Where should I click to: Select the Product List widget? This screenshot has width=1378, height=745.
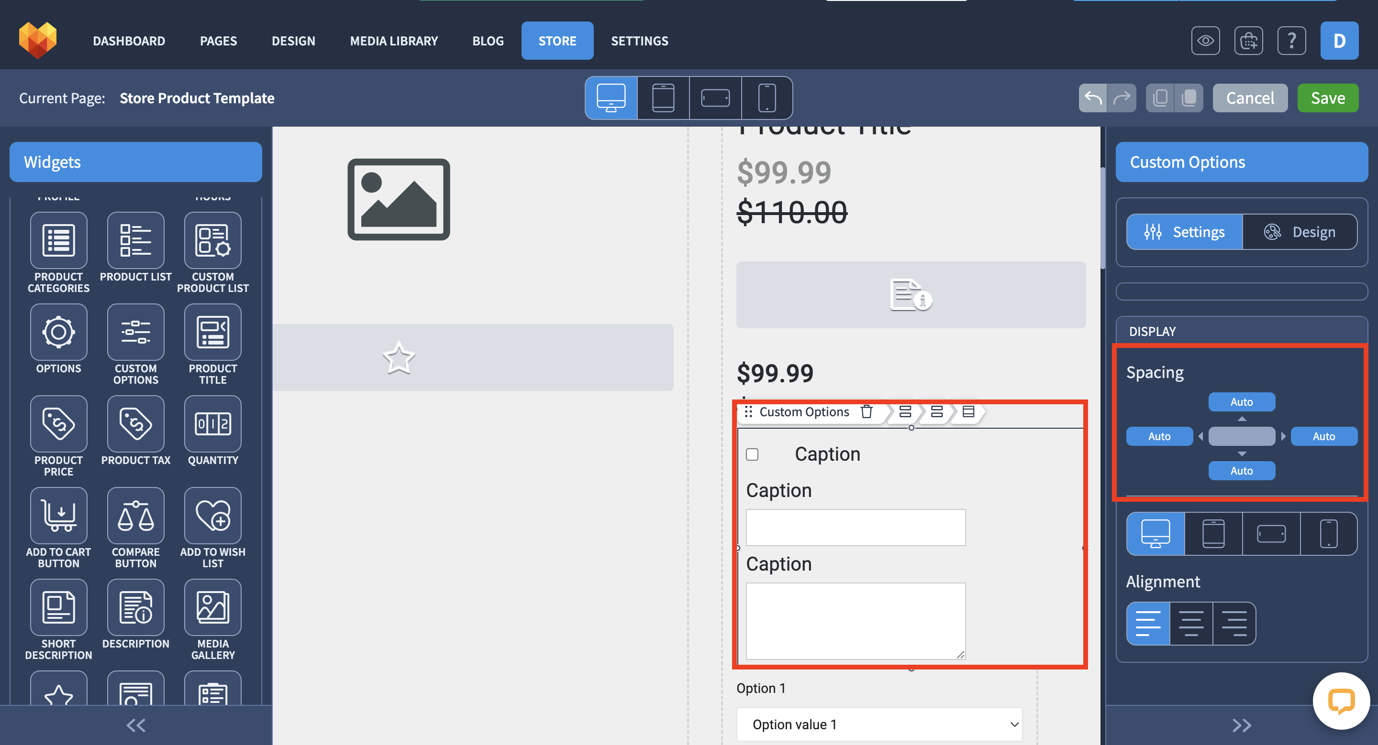pyautogui.click(x=135, y=240)
